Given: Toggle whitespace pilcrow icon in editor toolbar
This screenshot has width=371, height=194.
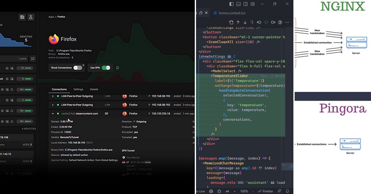Looking at the screenshot, I should pos(252,22).
